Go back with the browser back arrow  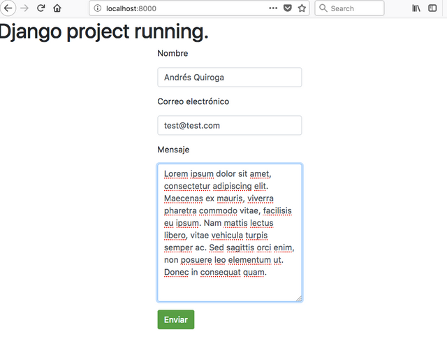[x=8, y=8]
